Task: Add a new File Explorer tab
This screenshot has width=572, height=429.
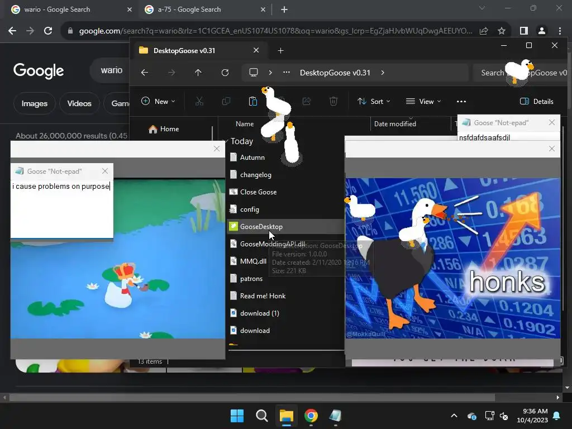Action: tap(280, 51)
